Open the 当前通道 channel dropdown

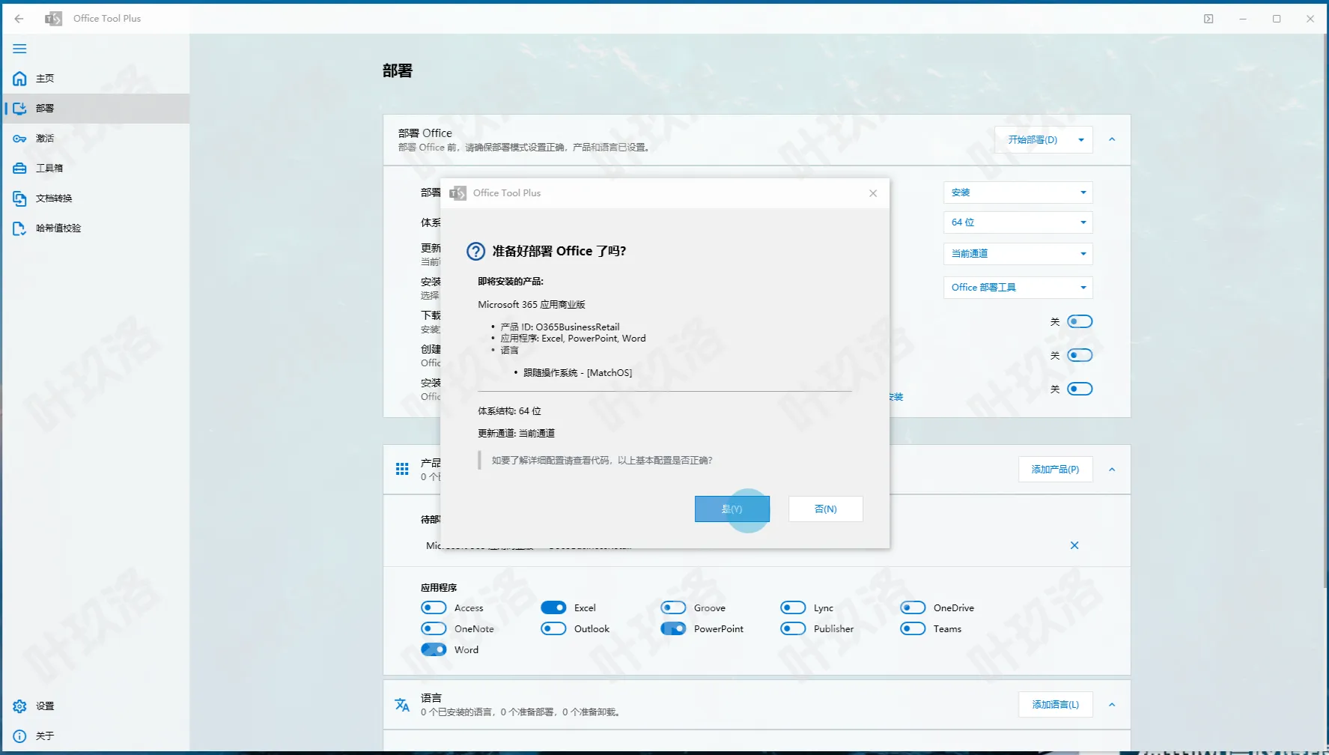pyautogui.click(x=1018, y=254)
